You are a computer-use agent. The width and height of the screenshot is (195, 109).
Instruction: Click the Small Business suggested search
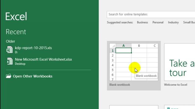coord(189,22)
